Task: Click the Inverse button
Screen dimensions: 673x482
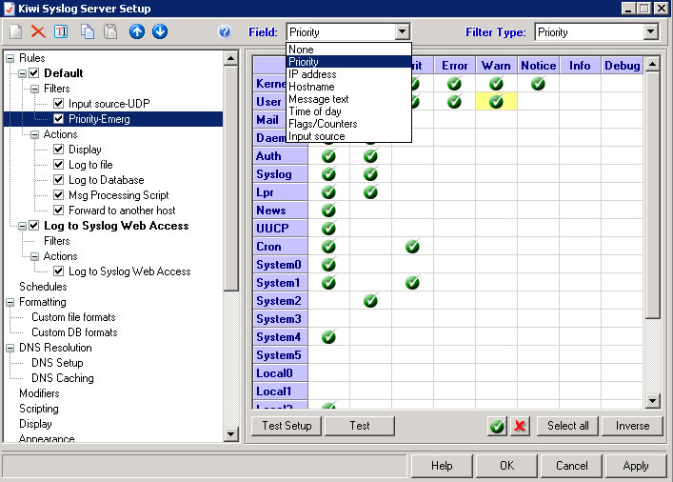Action: tap(632, 426)
